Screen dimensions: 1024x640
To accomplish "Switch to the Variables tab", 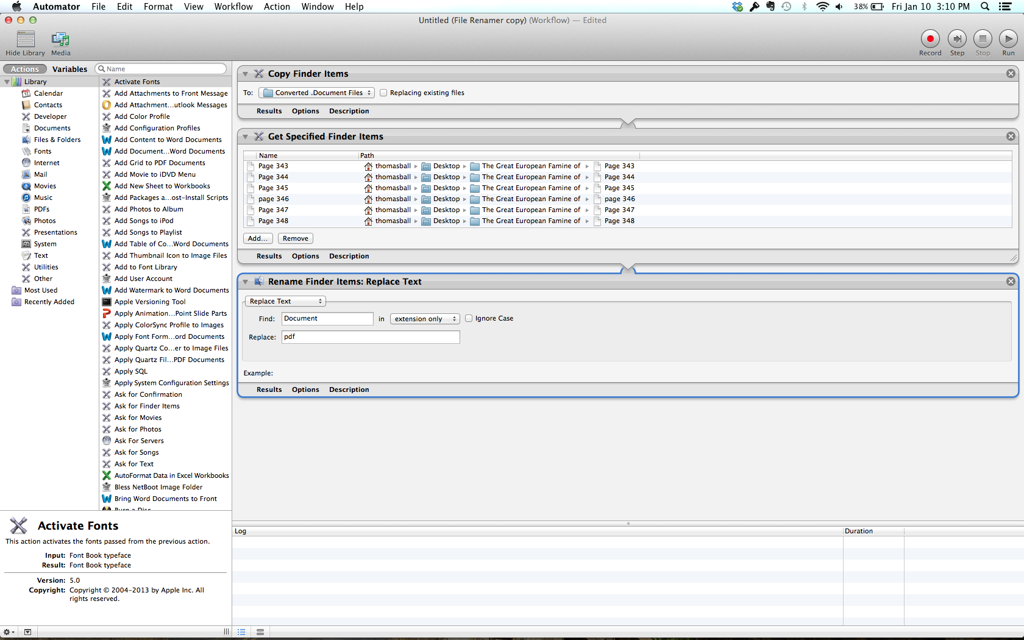I will pyautogui.click(x=69, y=69).
